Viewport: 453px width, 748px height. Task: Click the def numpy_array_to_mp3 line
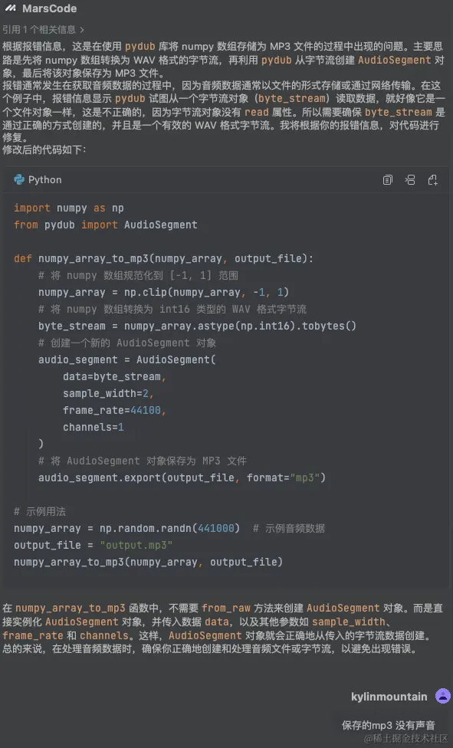(x=163, y=258)
